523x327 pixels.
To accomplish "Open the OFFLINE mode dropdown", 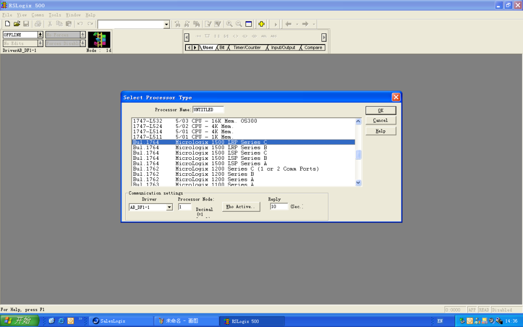I will point(40,35).
